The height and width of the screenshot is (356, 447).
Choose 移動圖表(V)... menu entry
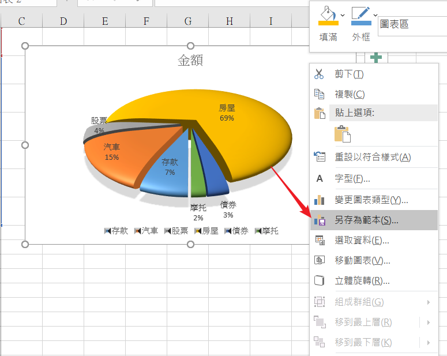pyautogui.click(x=374, y=261)
